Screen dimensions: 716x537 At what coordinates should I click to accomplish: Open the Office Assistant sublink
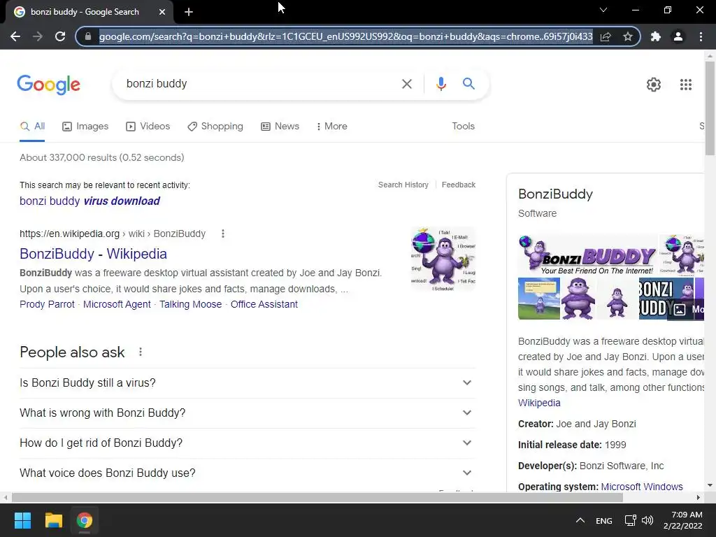click(264, 304)
